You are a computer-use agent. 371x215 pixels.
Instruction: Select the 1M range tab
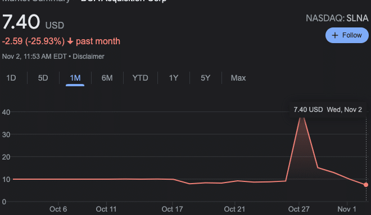(75, 78)
